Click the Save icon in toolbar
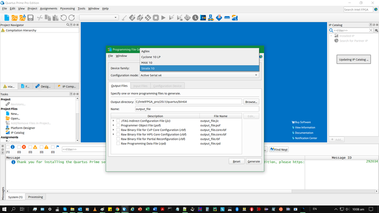This screenshot has width=379, height=213. coord(31,18)
